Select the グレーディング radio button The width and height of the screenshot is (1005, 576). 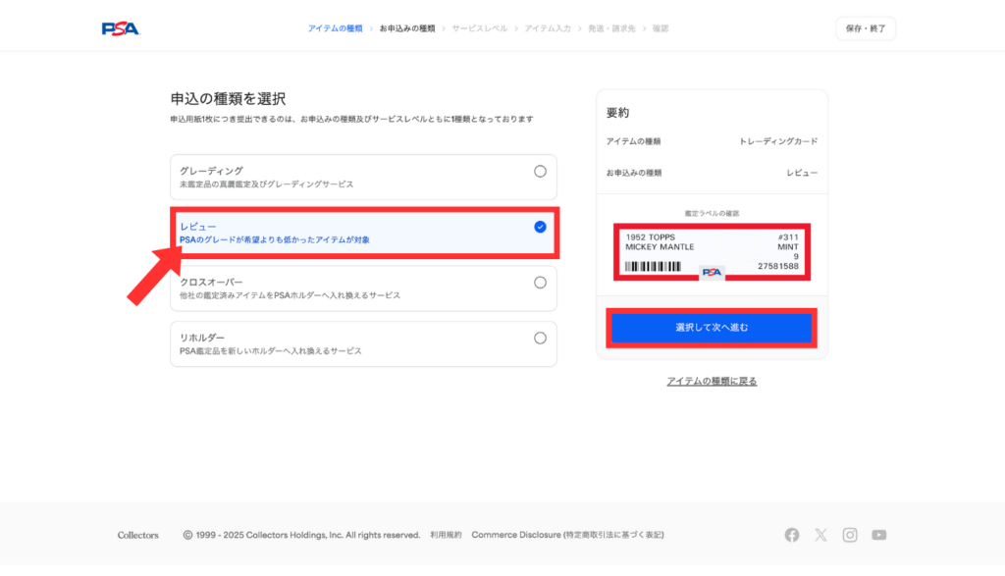pos(541,171)
